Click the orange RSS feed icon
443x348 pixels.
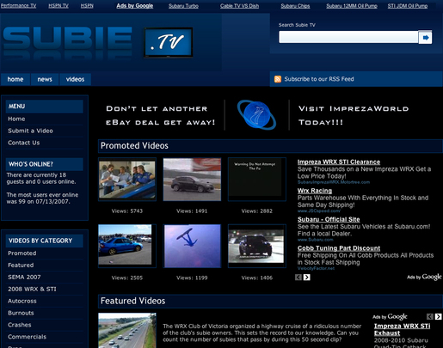(x=278, y=79)
